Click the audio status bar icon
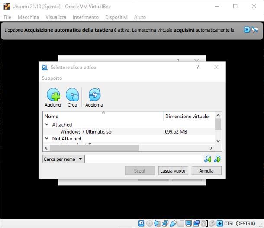 (157, 223)
